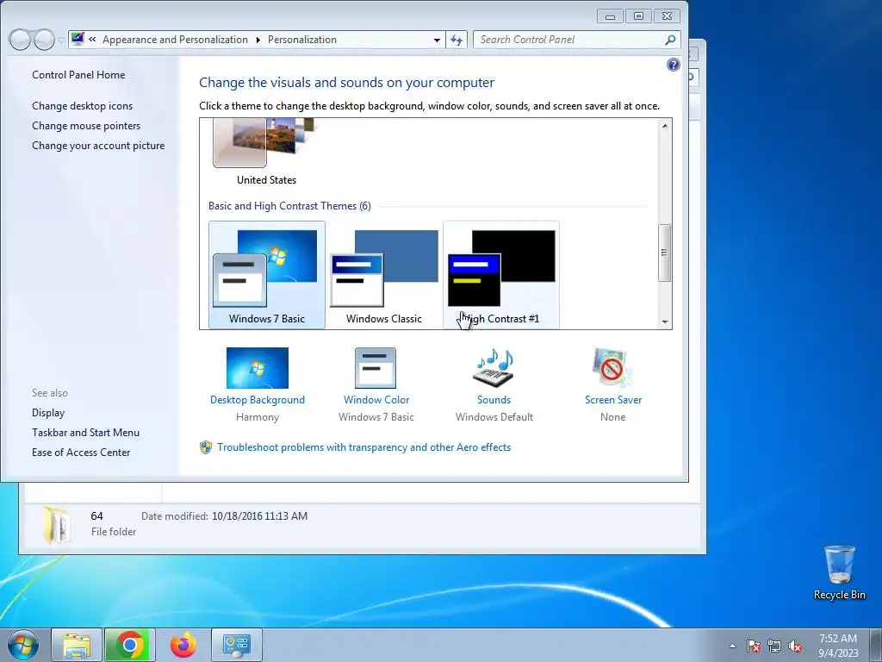Open Taskbar and Start Menu link
Screen dimensions: 882x662
pyautogui.click(x=85, y=433)
